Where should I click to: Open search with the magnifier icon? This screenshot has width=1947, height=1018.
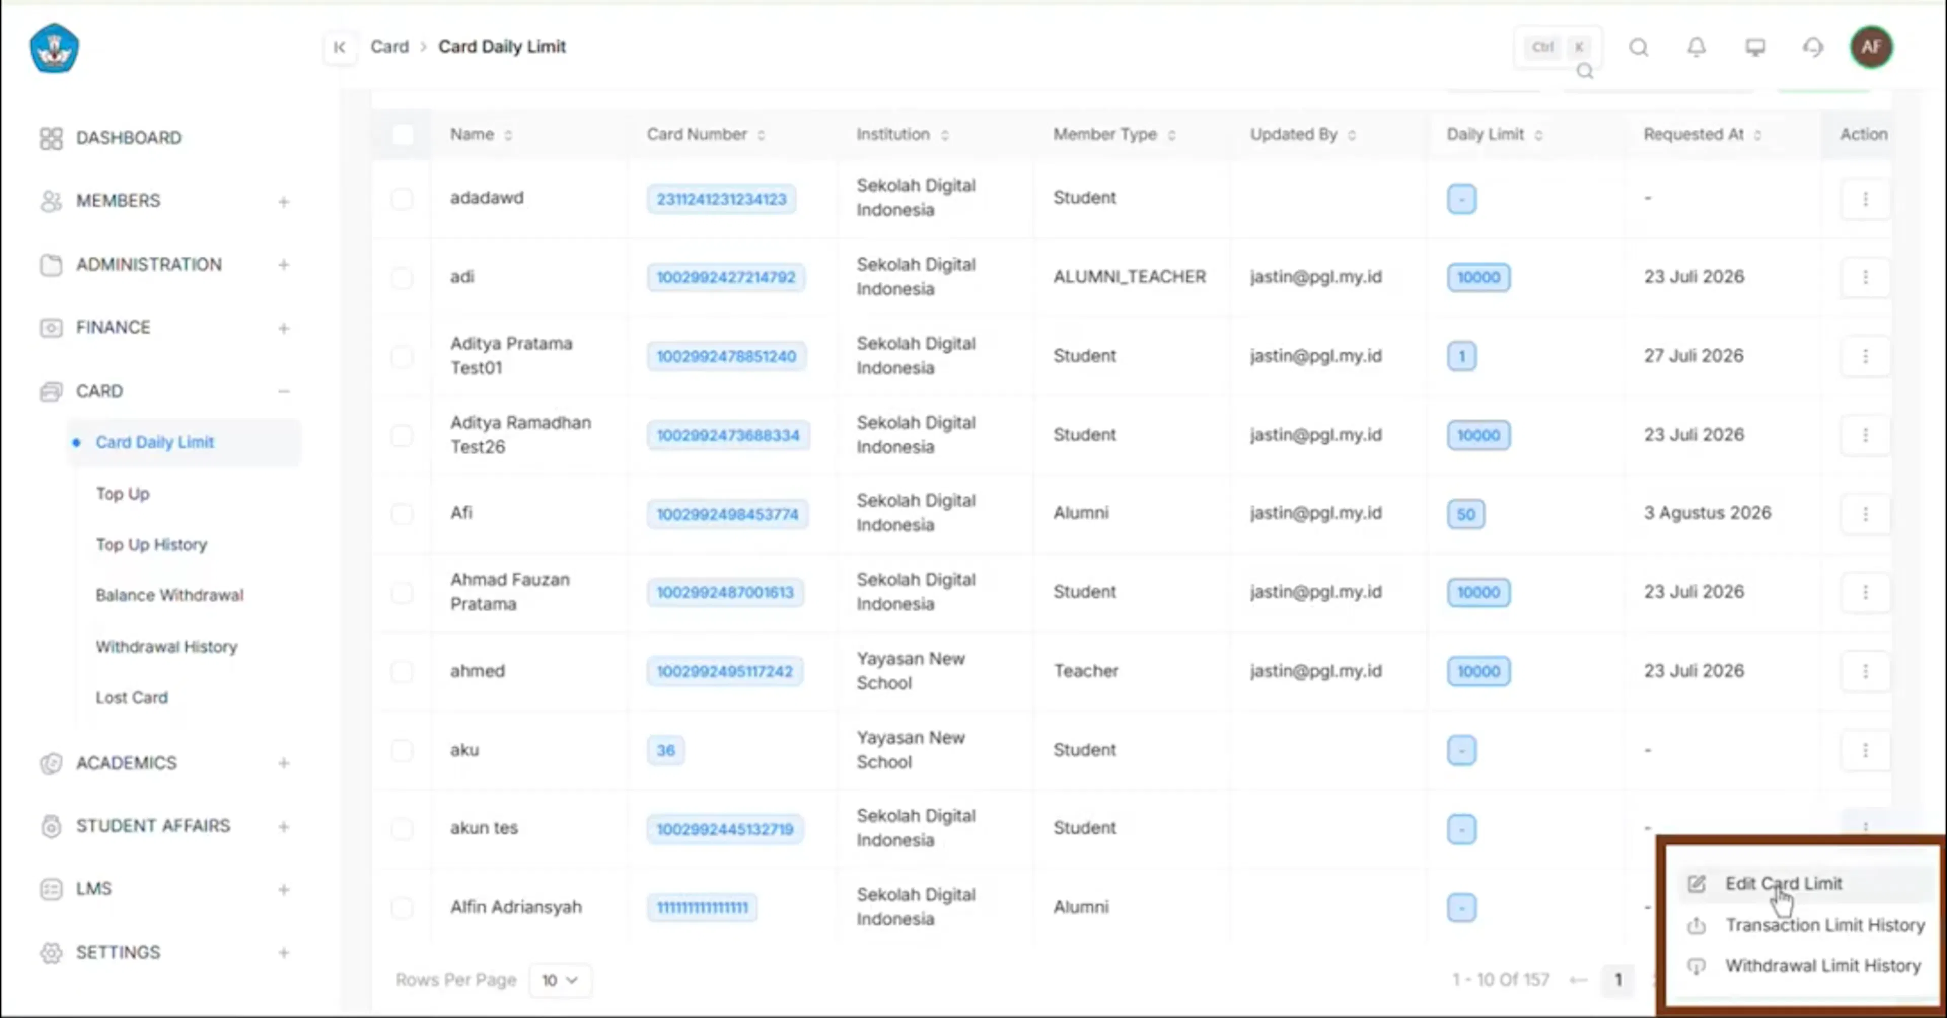click(1639, 48)
